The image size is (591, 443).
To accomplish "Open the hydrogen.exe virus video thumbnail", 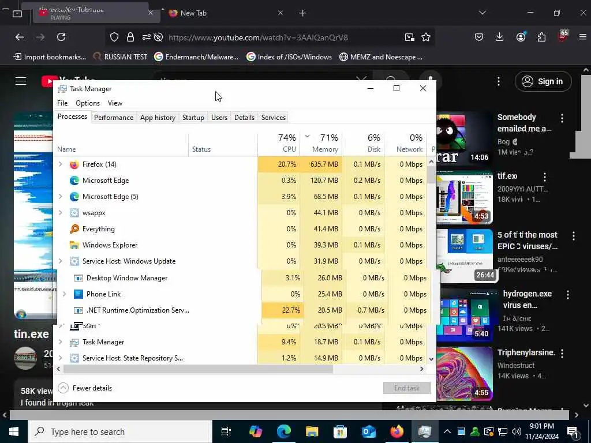I will tap(465, 314).
